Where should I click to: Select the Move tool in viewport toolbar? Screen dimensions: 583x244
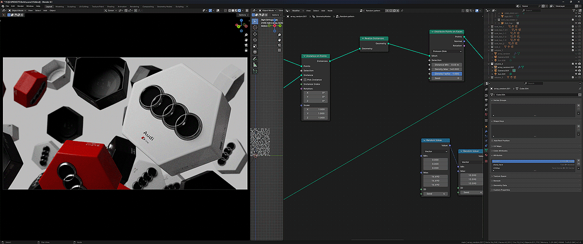click(255, 34)
